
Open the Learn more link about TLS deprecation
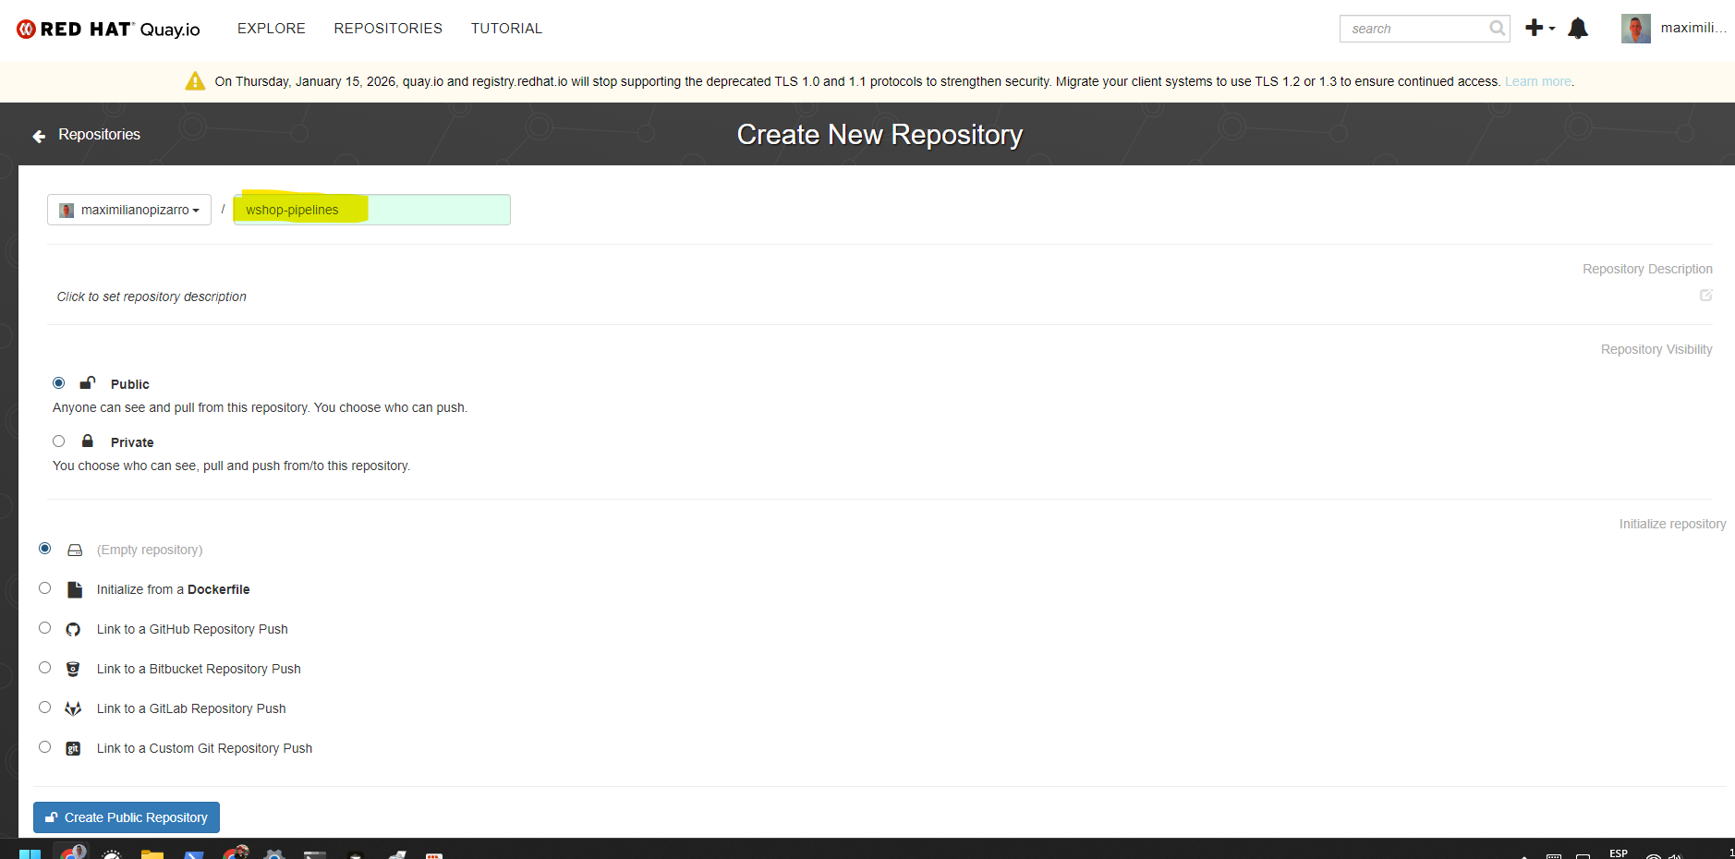tap(1537, 81)
